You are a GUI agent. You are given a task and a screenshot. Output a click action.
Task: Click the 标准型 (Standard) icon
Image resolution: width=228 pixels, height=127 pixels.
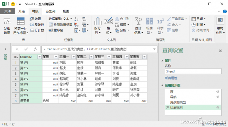(x=149, y=21)
